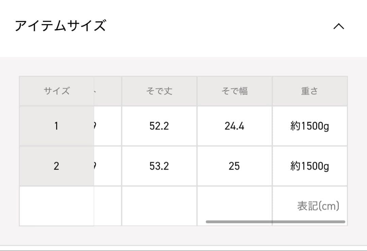Select the サイズ column header

tap(56, 90)
